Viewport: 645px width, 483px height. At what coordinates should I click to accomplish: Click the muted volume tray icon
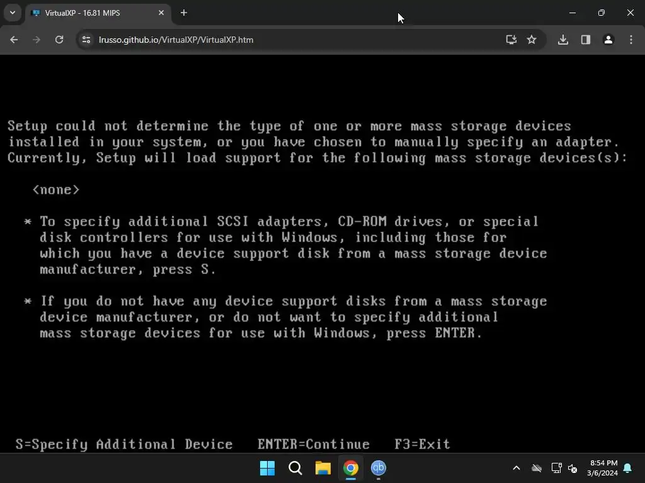pyautogui.click(x=572, y=468)
